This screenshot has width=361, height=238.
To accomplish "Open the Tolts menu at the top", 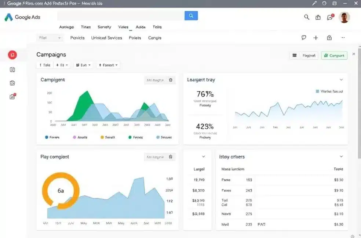I will pyautogui.click(x=157, y=27).
